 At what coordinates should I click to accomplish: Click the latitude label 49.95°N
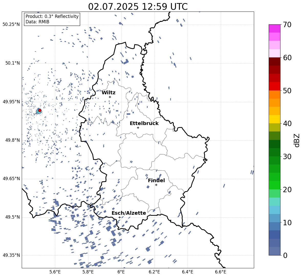pyautogui.click(x=11, y=102)
